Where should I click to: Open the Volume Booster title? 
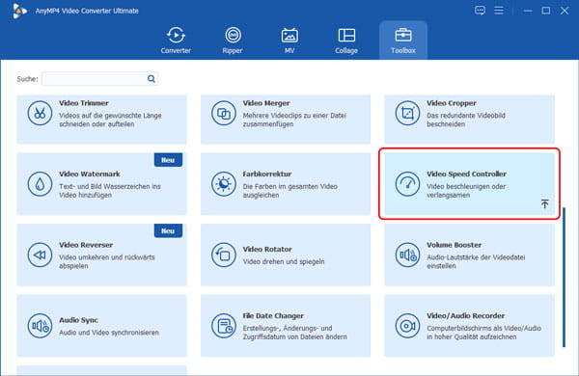(x=454, y=245)
